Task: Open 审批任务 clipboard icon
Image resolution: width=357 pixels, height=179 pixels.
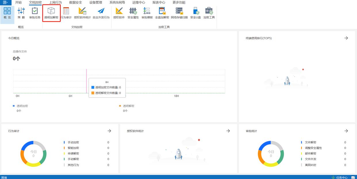Action: [x=35, y=13]
